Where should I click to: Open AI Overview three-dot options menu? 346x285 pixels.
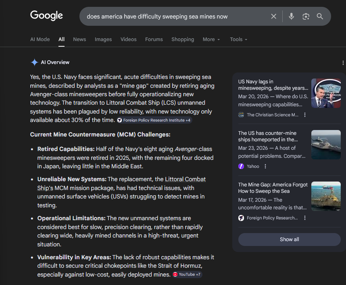click(x=343, y=63)
